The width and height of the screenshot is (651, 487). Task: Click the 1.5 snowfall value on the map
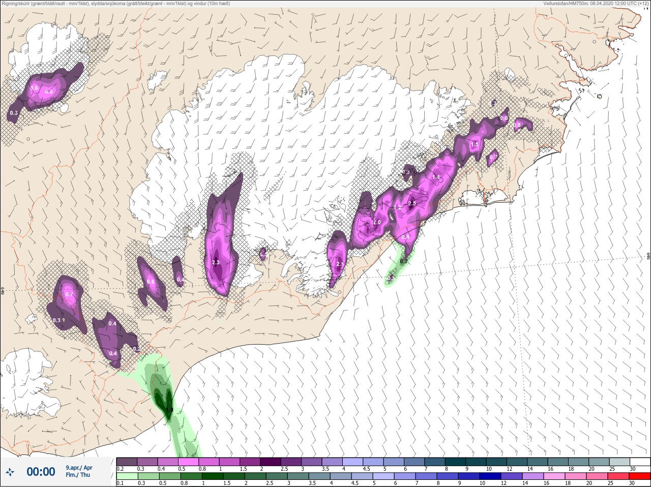pyautogui.click(x=475, y=145)
